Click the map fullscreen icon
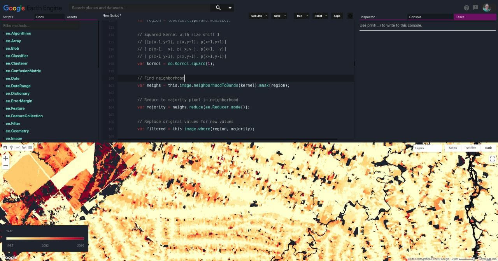This screenshot has width=498, height=261. (493, 158)
